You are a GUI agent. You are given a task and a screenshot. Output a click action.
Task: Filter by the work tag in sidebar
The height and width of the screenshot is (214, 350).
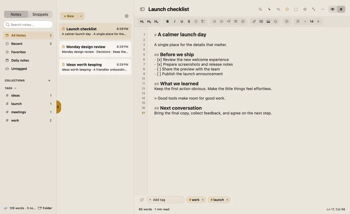coord(28,120)
